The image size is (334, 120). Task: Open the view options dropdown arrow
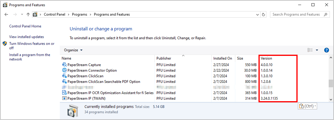(x=317, y=50)
